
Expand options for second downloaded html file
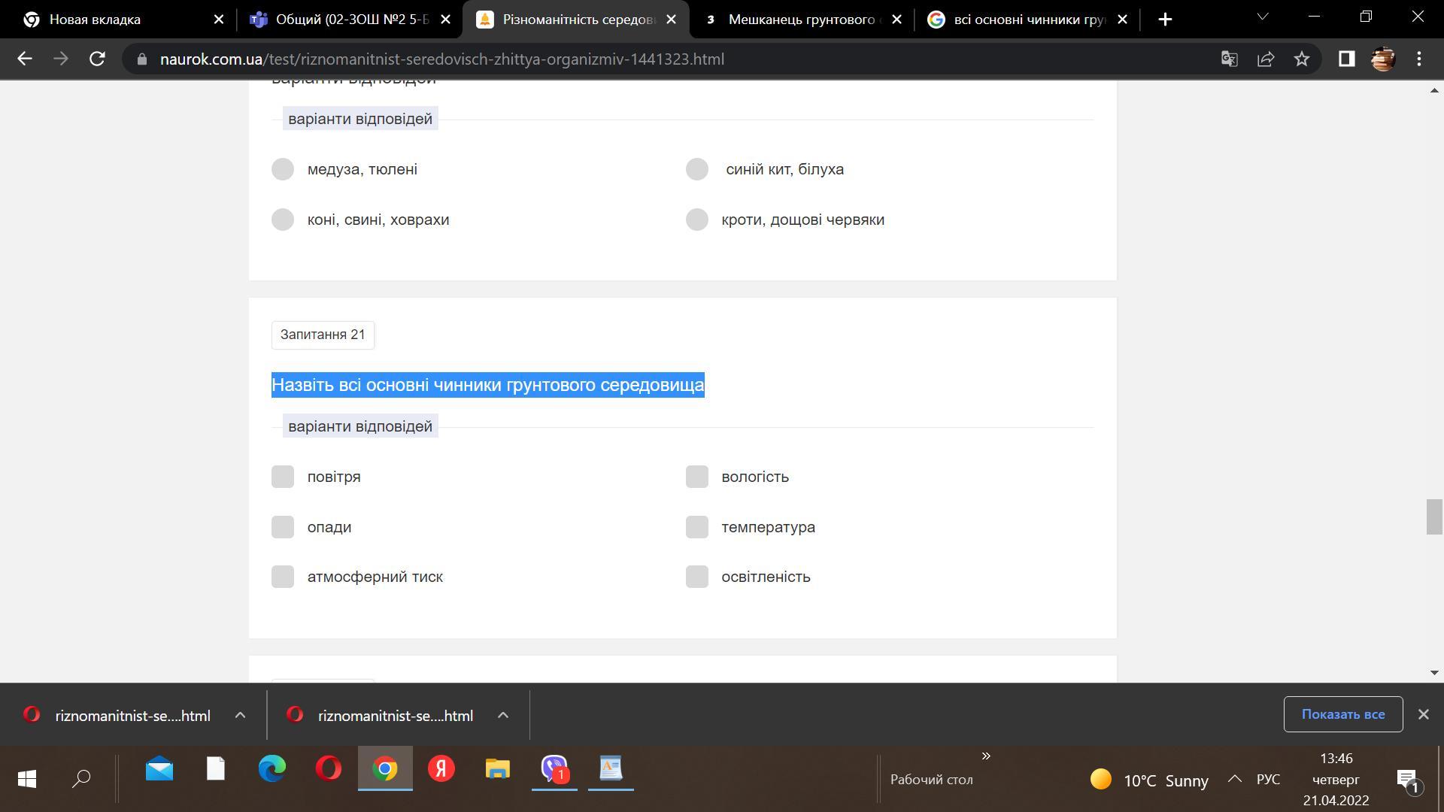(503, 716)
